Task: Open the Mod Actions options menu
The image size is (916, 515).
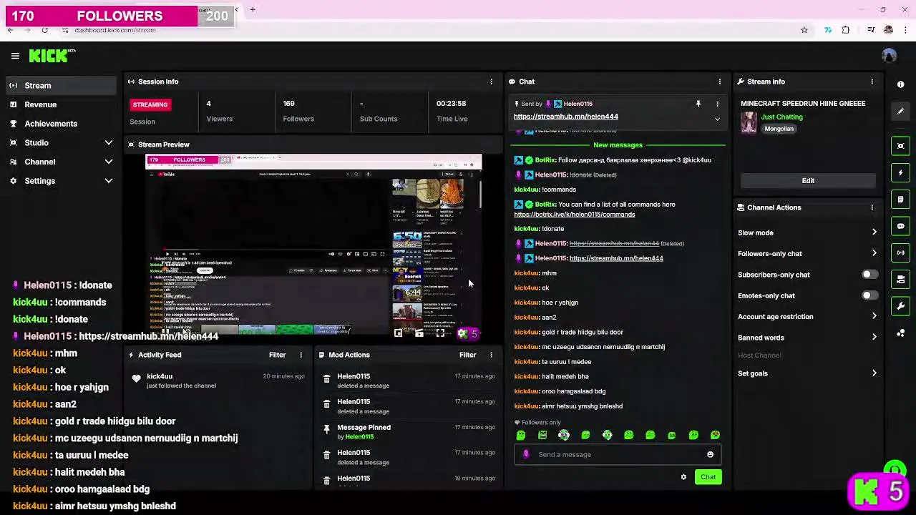Action: [491, 355]
